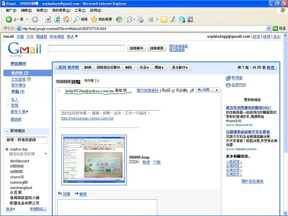
Task: Click Download link for 308888.bmp
Action: point(157,162)
